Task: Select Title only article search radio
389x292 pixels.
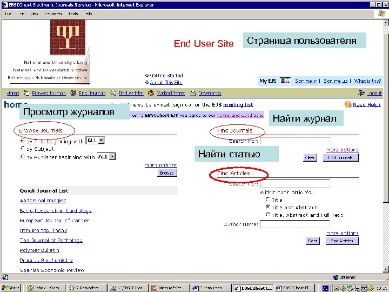Action: coord(267,199)
